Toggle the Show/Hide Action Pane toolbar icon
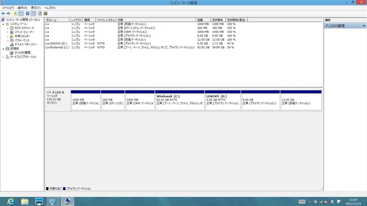The width and height of the screenshot is (367, 206). tap(33, 13)
